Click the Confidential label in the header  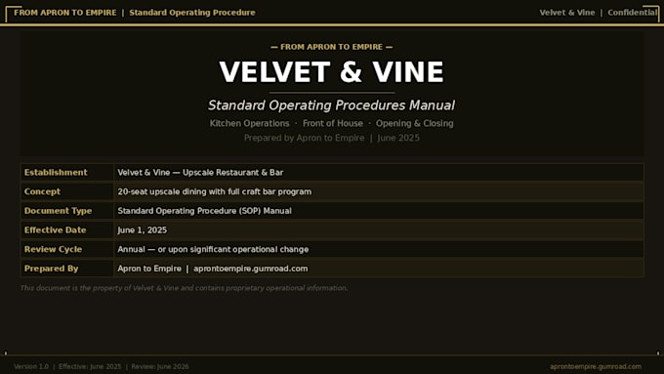tap(633, 13)
